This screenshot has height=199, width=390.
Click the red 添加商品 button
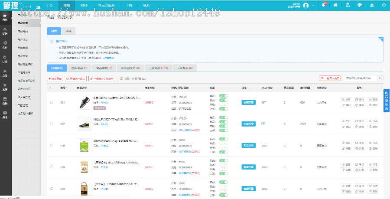(55, 78)
